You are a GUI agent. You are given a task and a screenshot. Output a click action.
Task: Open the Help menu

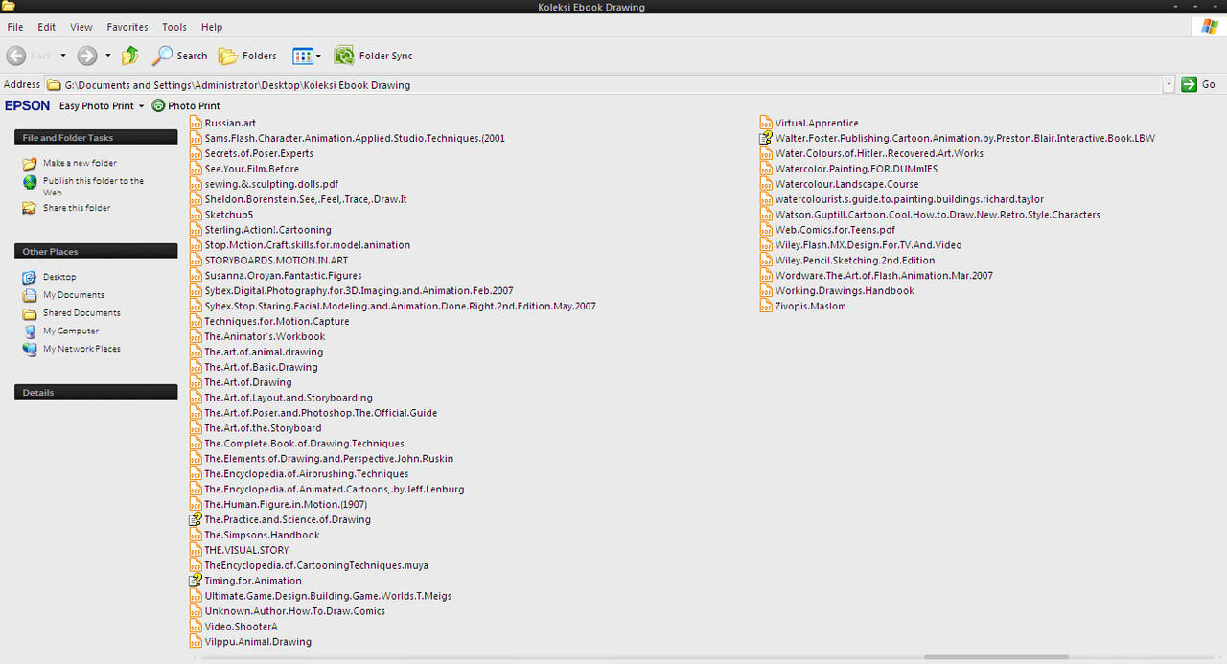(212, 27)
